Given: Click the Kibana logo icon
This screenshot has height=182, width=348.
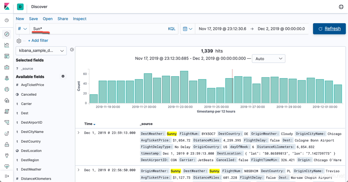Looking at the screenshot, I should tap(7, 7).
